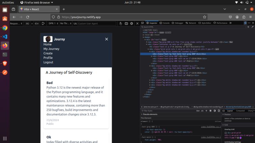The width and height of the screenshot is (255, 143).
Task: Open the Firefox application hamburger menu
Action: [251, 17]
